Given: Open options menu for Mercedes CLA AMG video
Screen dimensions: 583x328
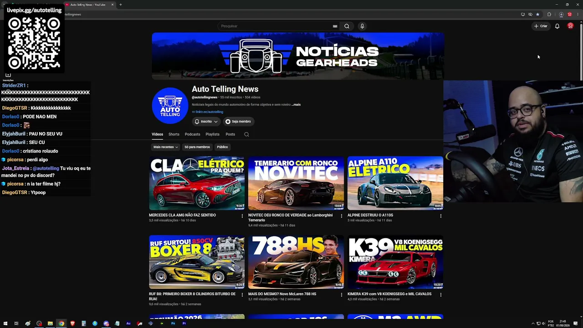Looking at the screenshot, I should tap(242, 216).
